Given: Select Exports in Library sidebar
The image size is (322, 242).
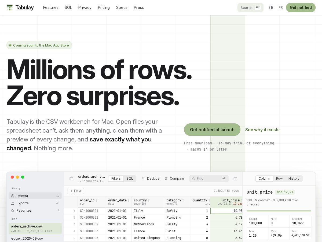Looking at the screenshot, I should click(35, 203).
